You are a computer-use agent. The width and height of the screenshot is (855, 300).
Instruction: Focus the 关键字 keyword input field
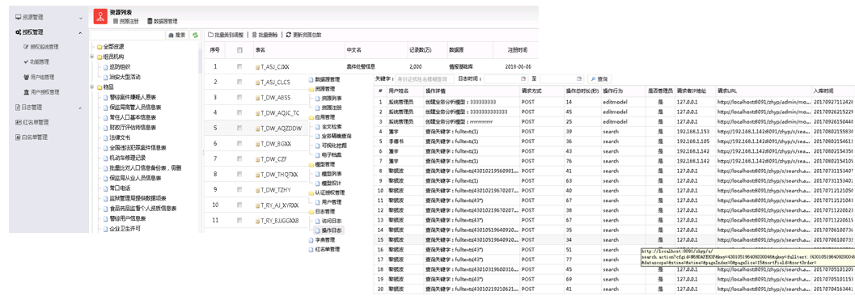pyautogui.click(x=425, y=79)
